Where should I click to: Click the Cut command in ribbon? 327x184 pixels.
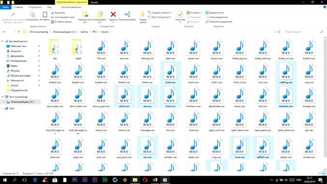(58, 13)
